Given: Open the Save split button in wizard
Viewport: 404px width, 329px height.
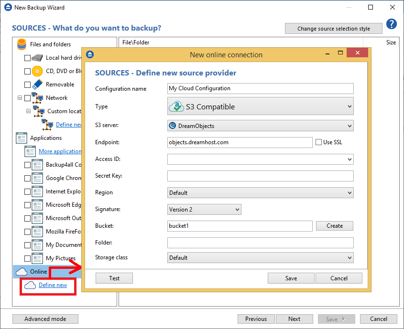Looking at the screenshot, I should click(337, 319).
